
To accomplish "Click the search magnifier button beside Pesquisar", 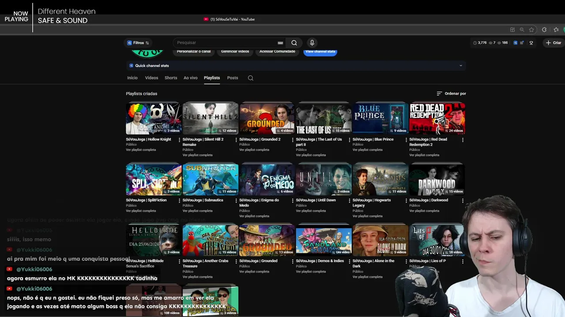I will pyautogui.click(x=294, y=43).
